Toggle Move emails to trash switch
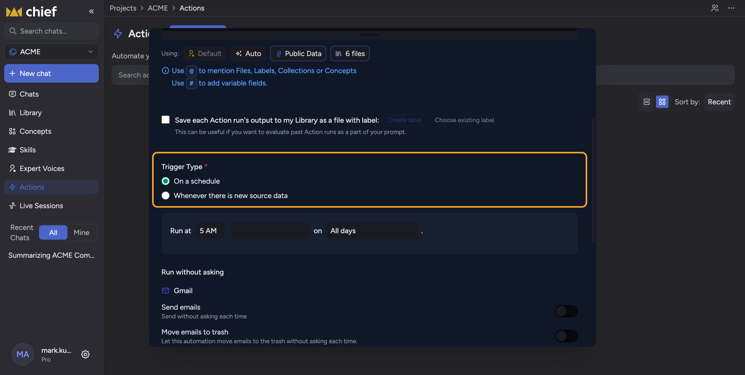This screenshot has width=745, height=375. 566,336
